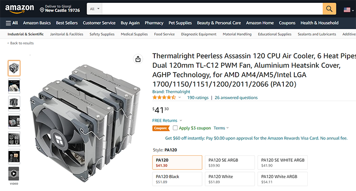Open Health & Household nav item
Image resolution: width=356 pixels, height=191 pixels.
pyautogui.click(x=320, y=23)
